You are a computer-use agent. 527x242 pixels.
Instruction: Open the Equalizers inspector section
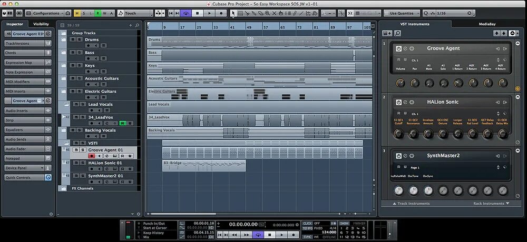[27, 129]
